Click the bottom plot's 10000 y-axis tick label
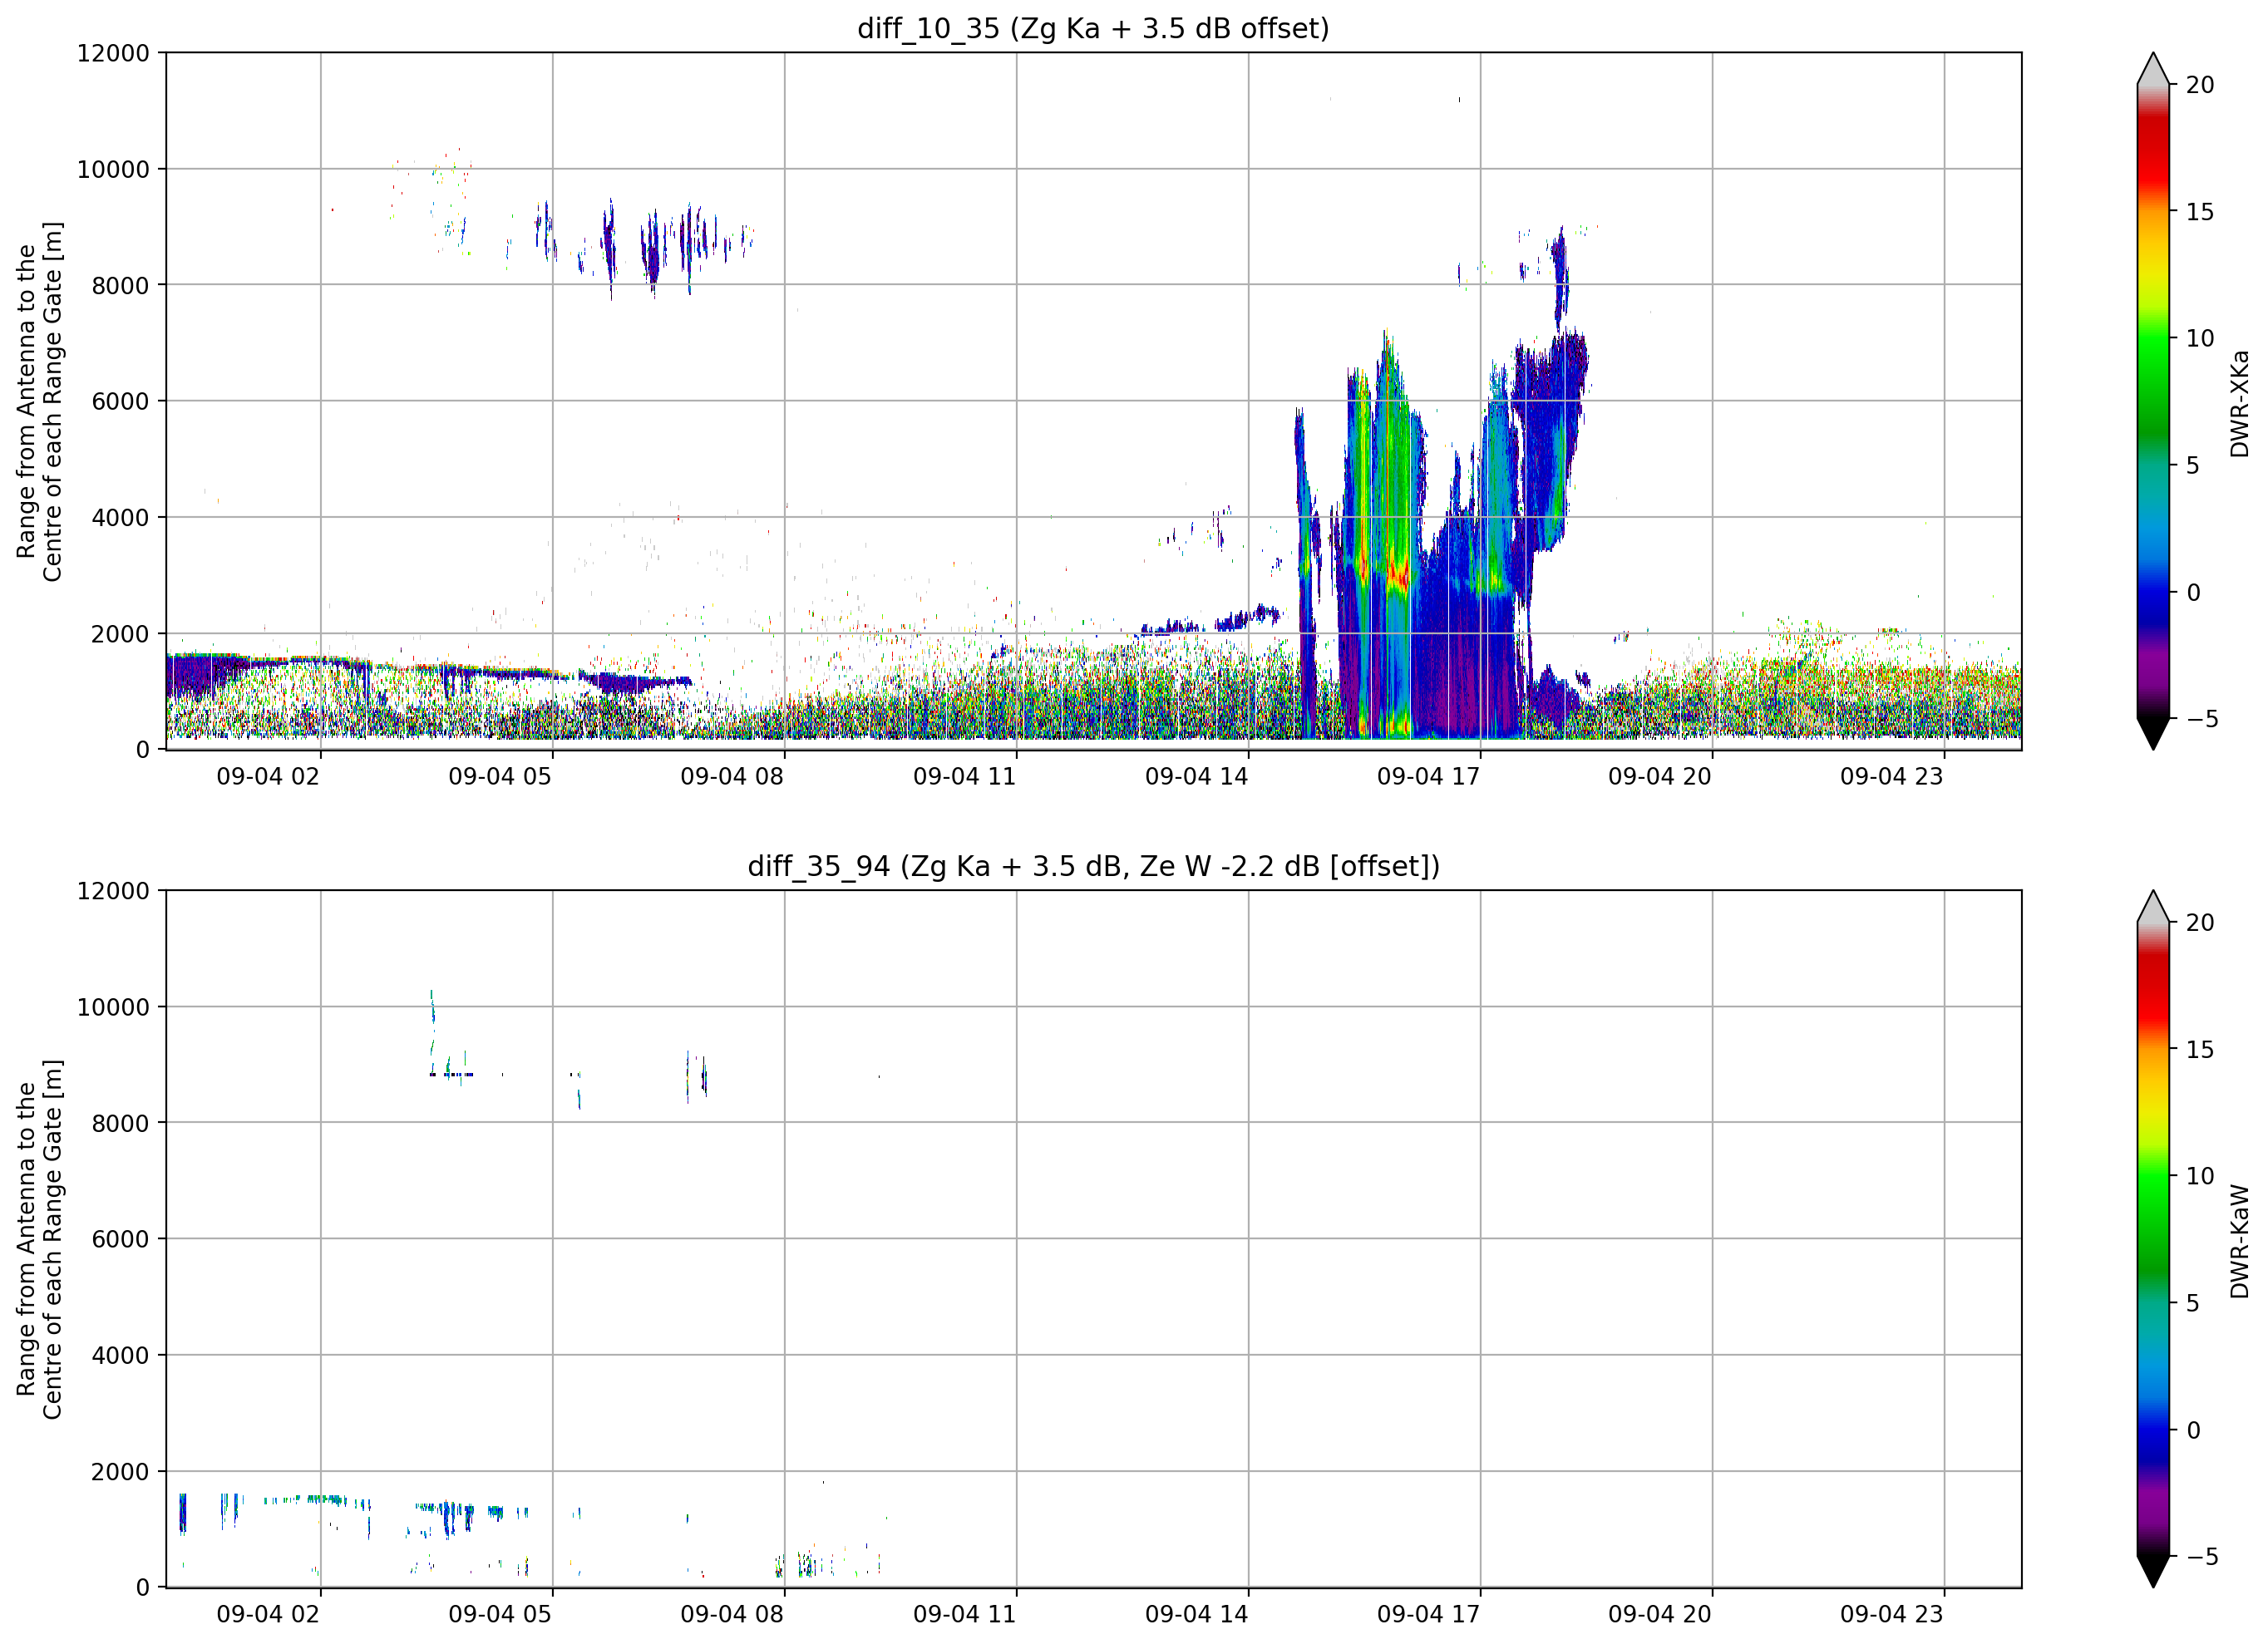The height and width of the screenshot is (1644, 2268). click(x=113, y=1007)
